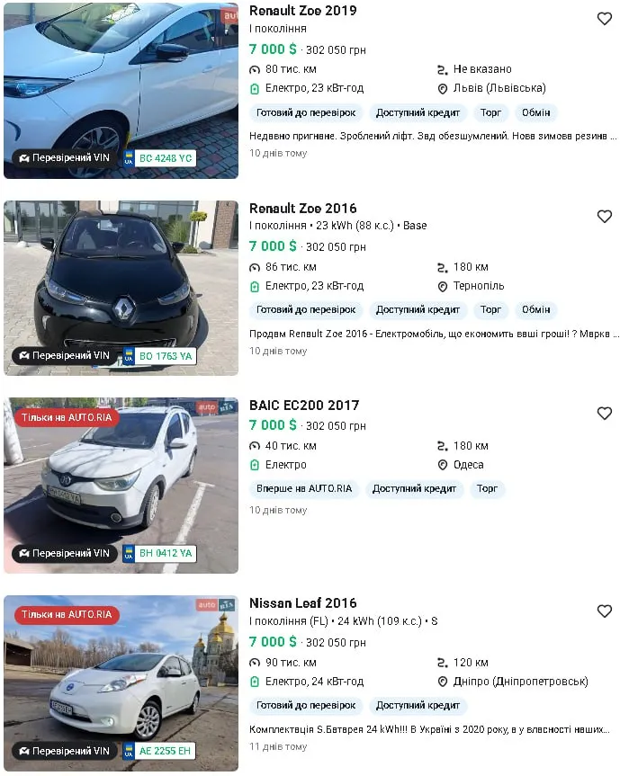Click 'Тільки на AUTO.RIA' badge on Nissan Leaf

(67, 615)
